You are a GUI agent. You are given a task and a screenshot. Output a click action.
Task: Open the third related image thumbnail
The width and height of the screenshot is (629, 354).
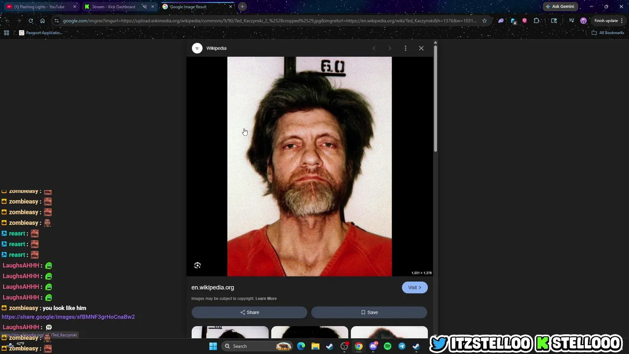[389, 332]
